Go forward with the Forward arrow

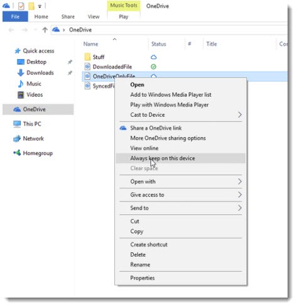pyautogui.click(x=25, y=30)
